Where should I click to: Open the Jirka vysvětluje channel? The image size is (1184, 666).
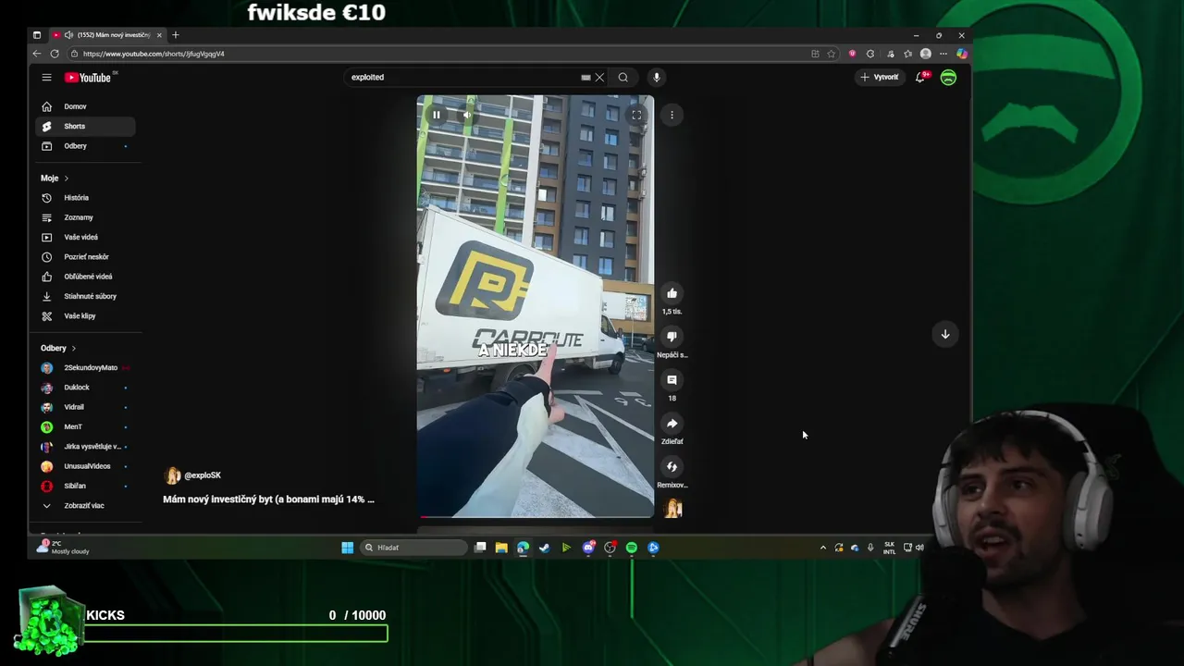coord(86,447)
